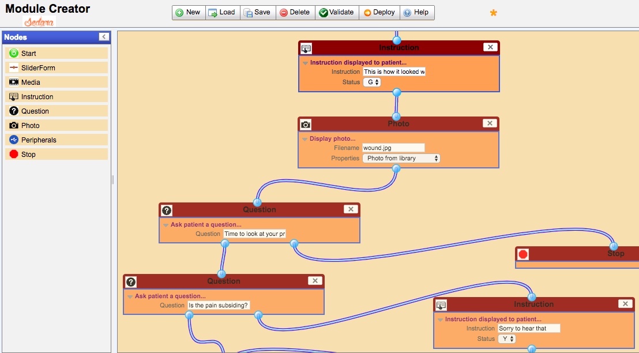
Task: Collapse the 'Is the pain subsiding' question section
Action: tap(130, 296)
